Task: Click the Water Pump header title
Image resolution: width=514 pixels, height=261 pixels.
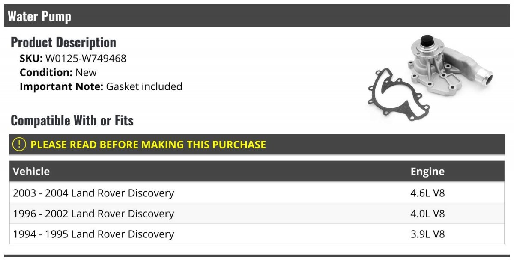Action: (x=39, y=16)
